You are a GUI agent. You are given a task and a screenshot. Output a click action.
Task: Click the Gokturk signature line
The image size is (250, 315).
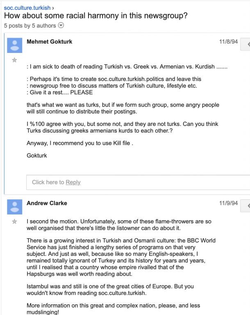coord(37,155)
